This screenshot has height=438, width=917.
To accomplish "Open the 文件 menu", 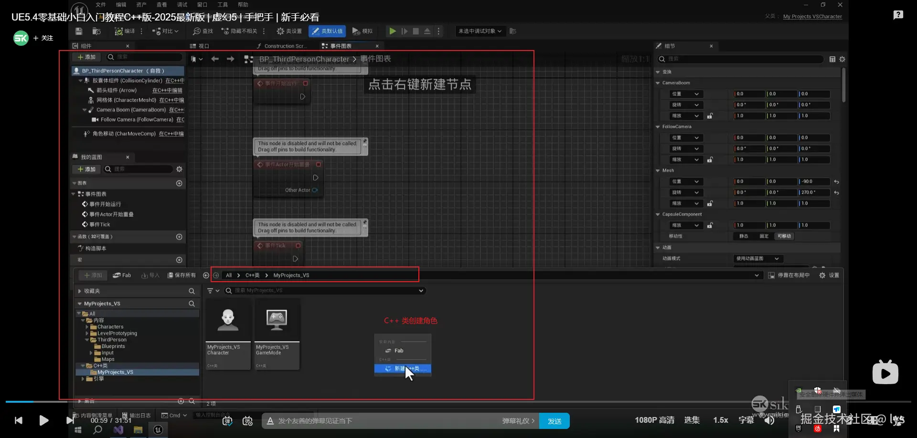I will [x=101, y=5].
